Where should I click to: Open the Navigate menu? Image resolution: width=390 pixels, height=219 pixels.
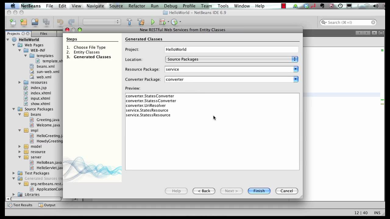(x=95, y=6)
